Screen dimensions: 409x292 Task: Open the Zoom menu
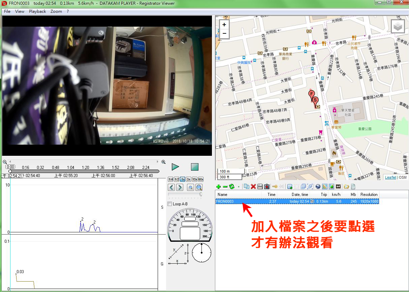56,11
